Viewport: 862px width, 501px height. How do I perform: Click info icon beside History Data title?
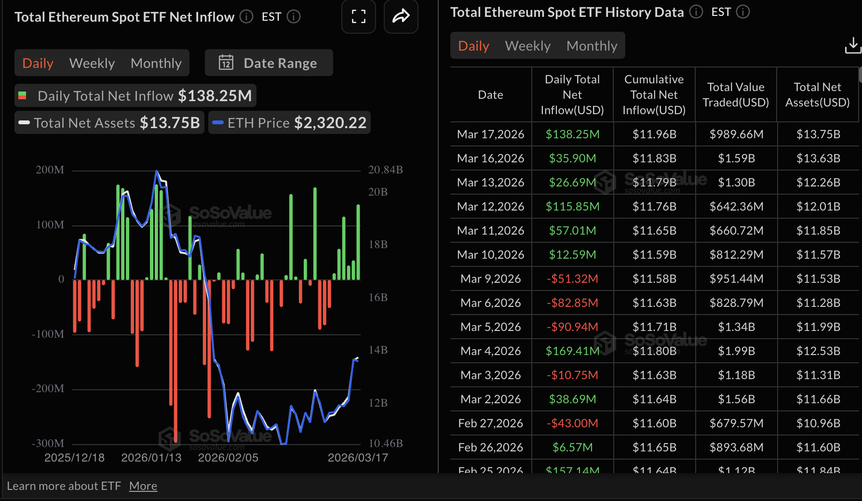[696, 12]
